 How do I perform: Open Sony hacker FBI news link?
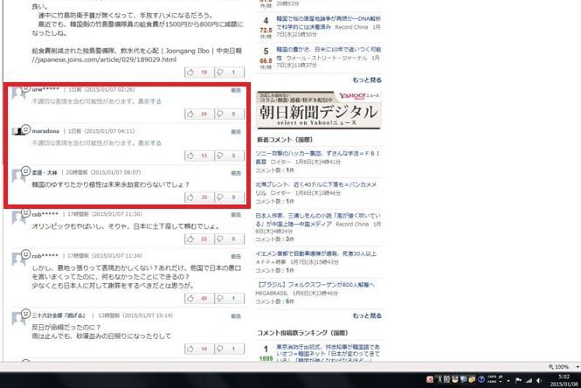317,157
